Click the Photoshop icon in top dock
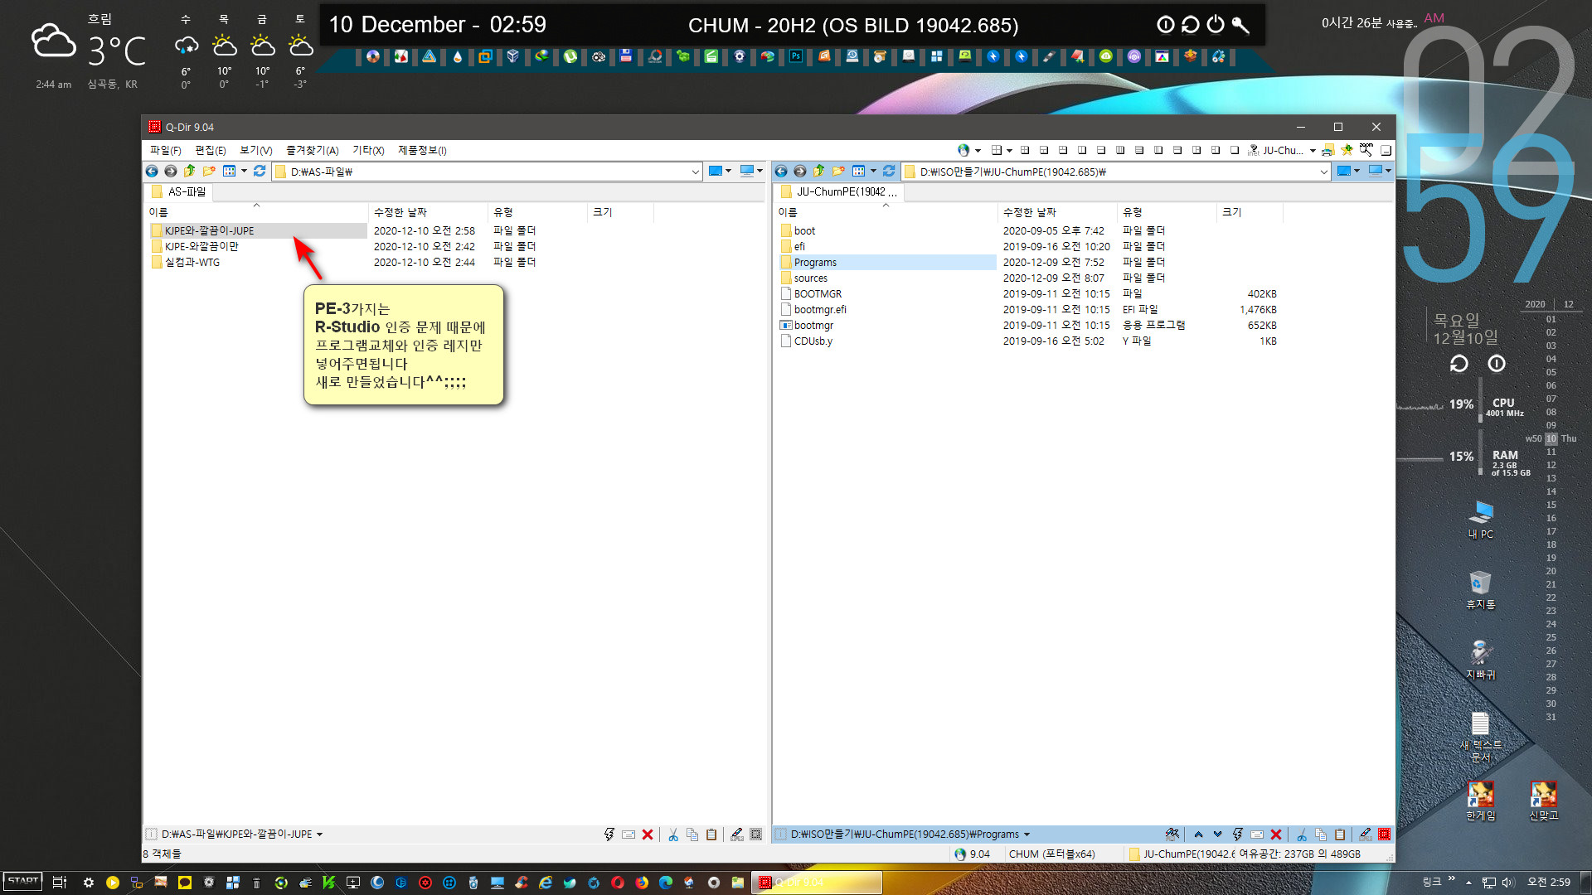Viewport: 1592px width, 895px height. [796, 57]
